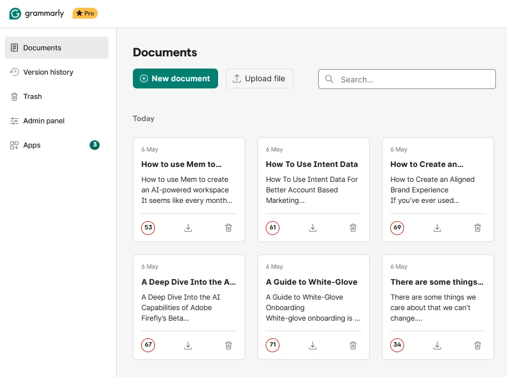Click the Upload file button
The width and height of the screenshot is (507, 377).
[259, 78]
